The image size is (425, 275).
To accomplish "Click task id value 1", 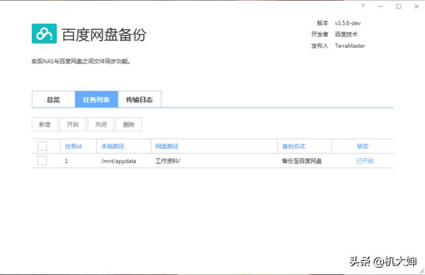I will (x=66, y=161).
